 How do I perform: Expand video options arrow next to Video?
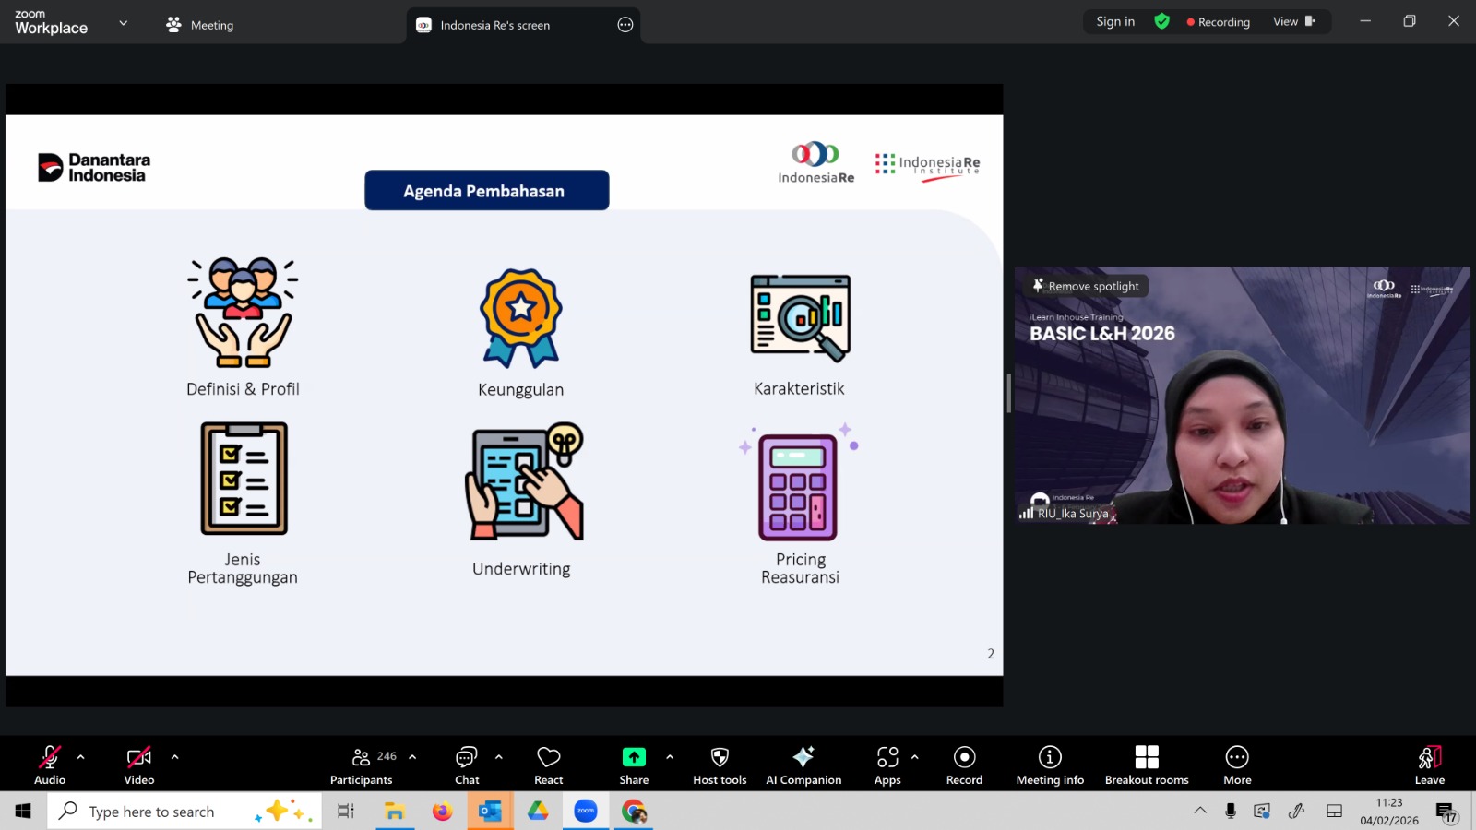[174, 757]
